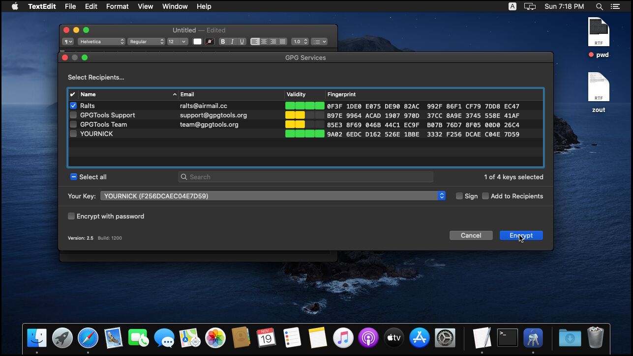Uncheck the Ralts recipient checkbox
This screenshot has width=633, height=356.
coord(73,106)
